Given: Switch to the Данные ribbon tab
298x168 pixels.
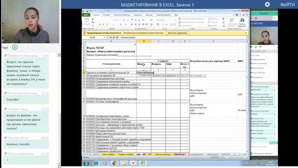Looking at the screenshot, I should coord(149,15).
